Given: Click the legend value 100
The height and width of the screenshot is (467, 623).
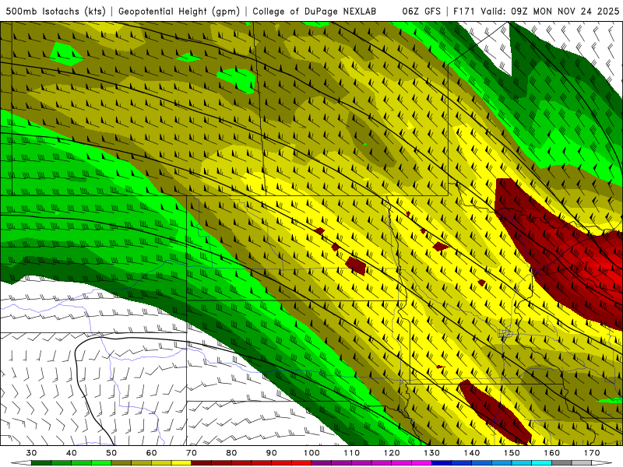Looking at the screenshot, I should click(x=312, y=453).
